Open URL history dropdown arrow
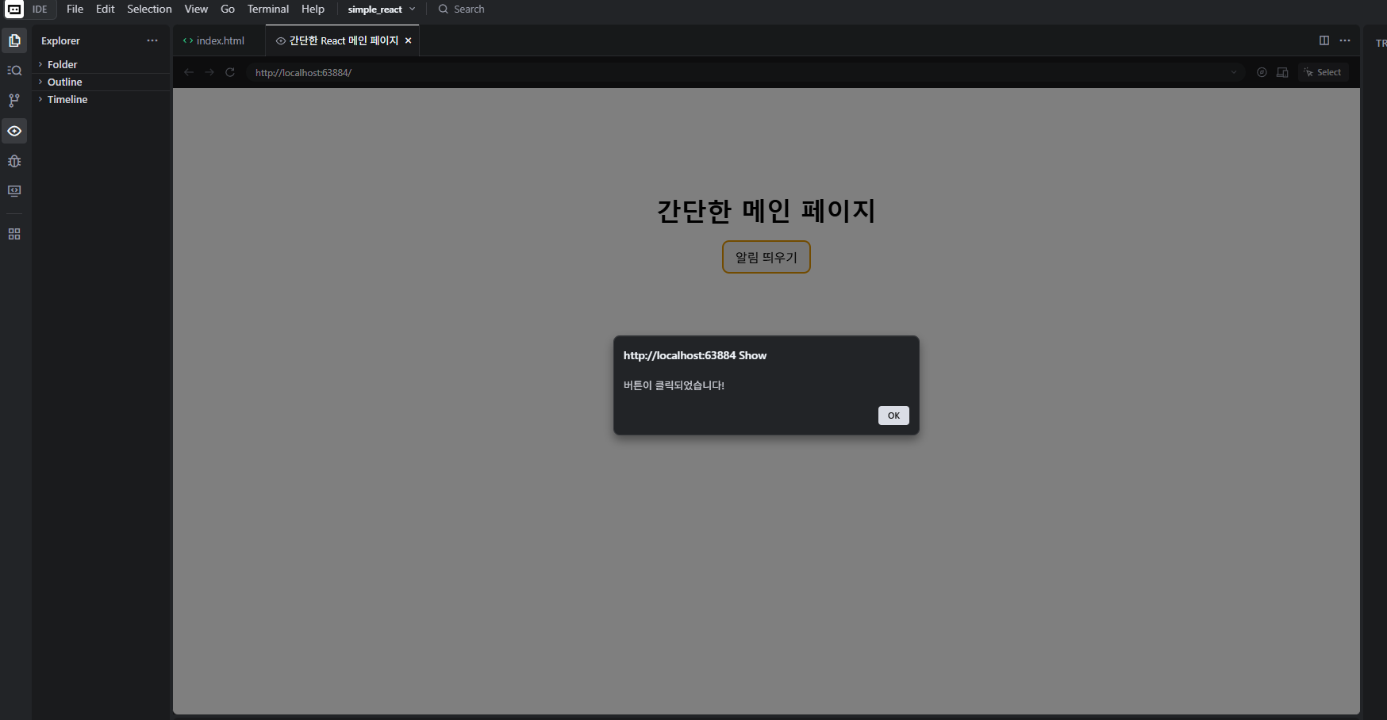Image resolution: width=1387 pixels, height=720 pixels. [1234, 72]
